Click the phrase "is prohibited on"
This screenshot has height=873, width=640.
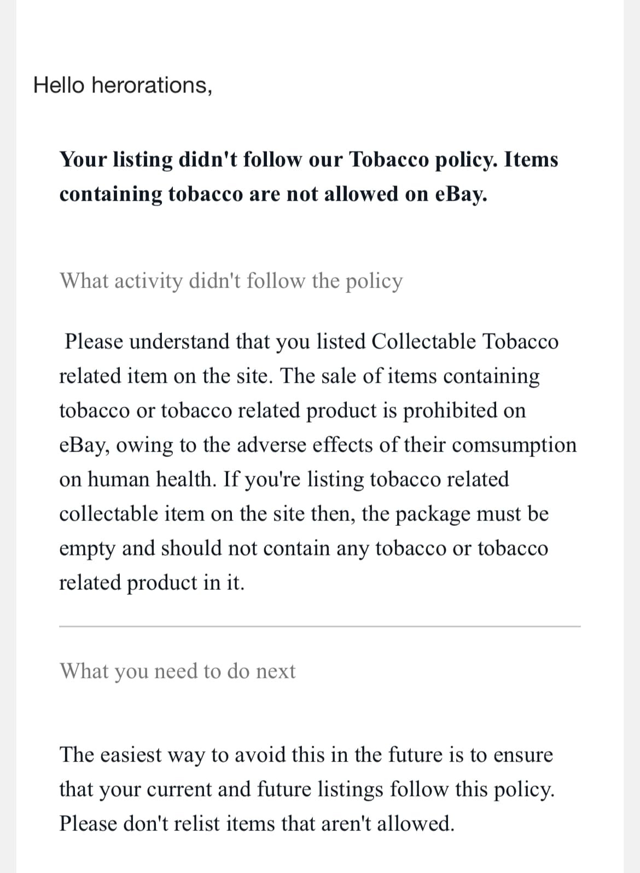[453, 411]
